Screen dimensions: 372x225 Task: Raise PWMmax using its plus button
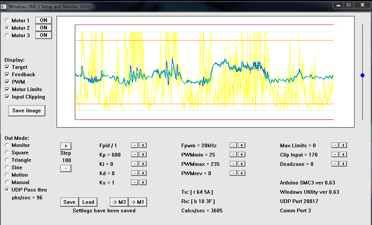[x=242, y=164]
